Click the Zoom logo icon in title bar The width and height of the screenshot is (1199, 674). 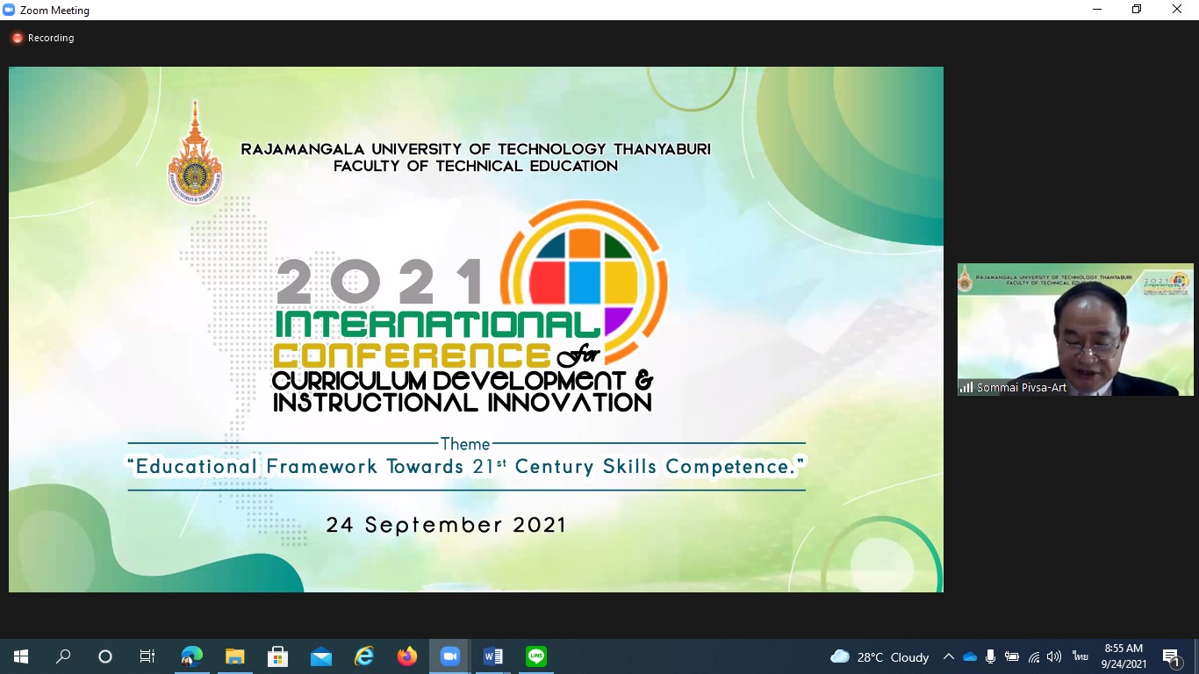(9, 10)
